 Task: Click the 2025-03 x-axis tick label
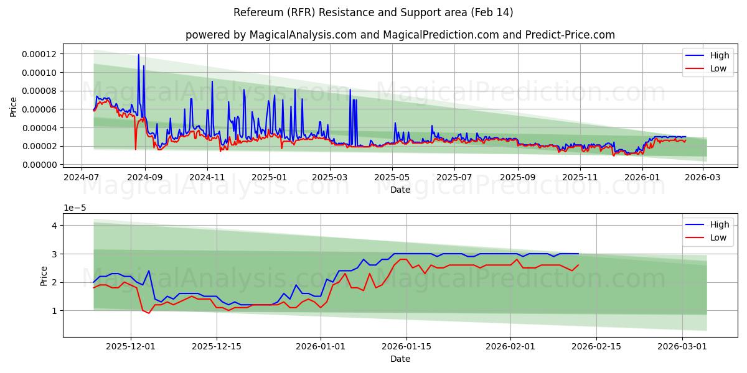330,177
